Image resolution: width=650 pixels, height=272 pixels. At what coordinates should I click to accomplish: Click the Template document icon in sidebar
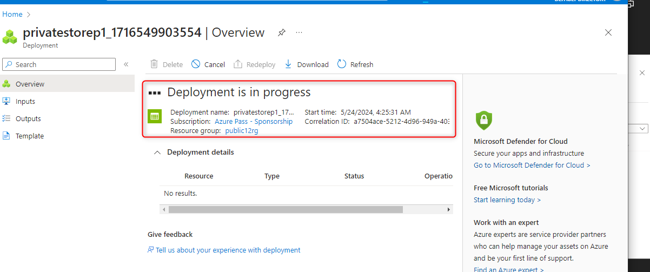(6, 136)
